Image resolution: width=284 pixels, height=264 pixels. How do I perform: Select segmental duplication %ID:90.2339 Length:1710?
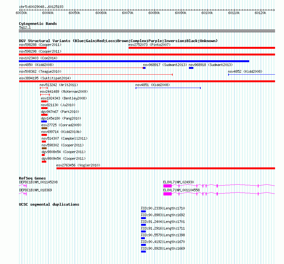pos(144,211)
